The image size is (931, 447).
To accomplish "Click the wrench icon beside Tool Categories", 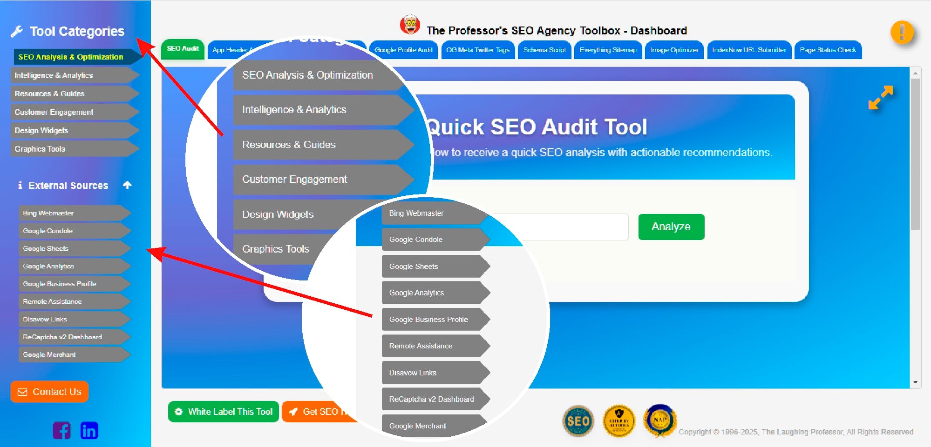I will click(17, 31).
